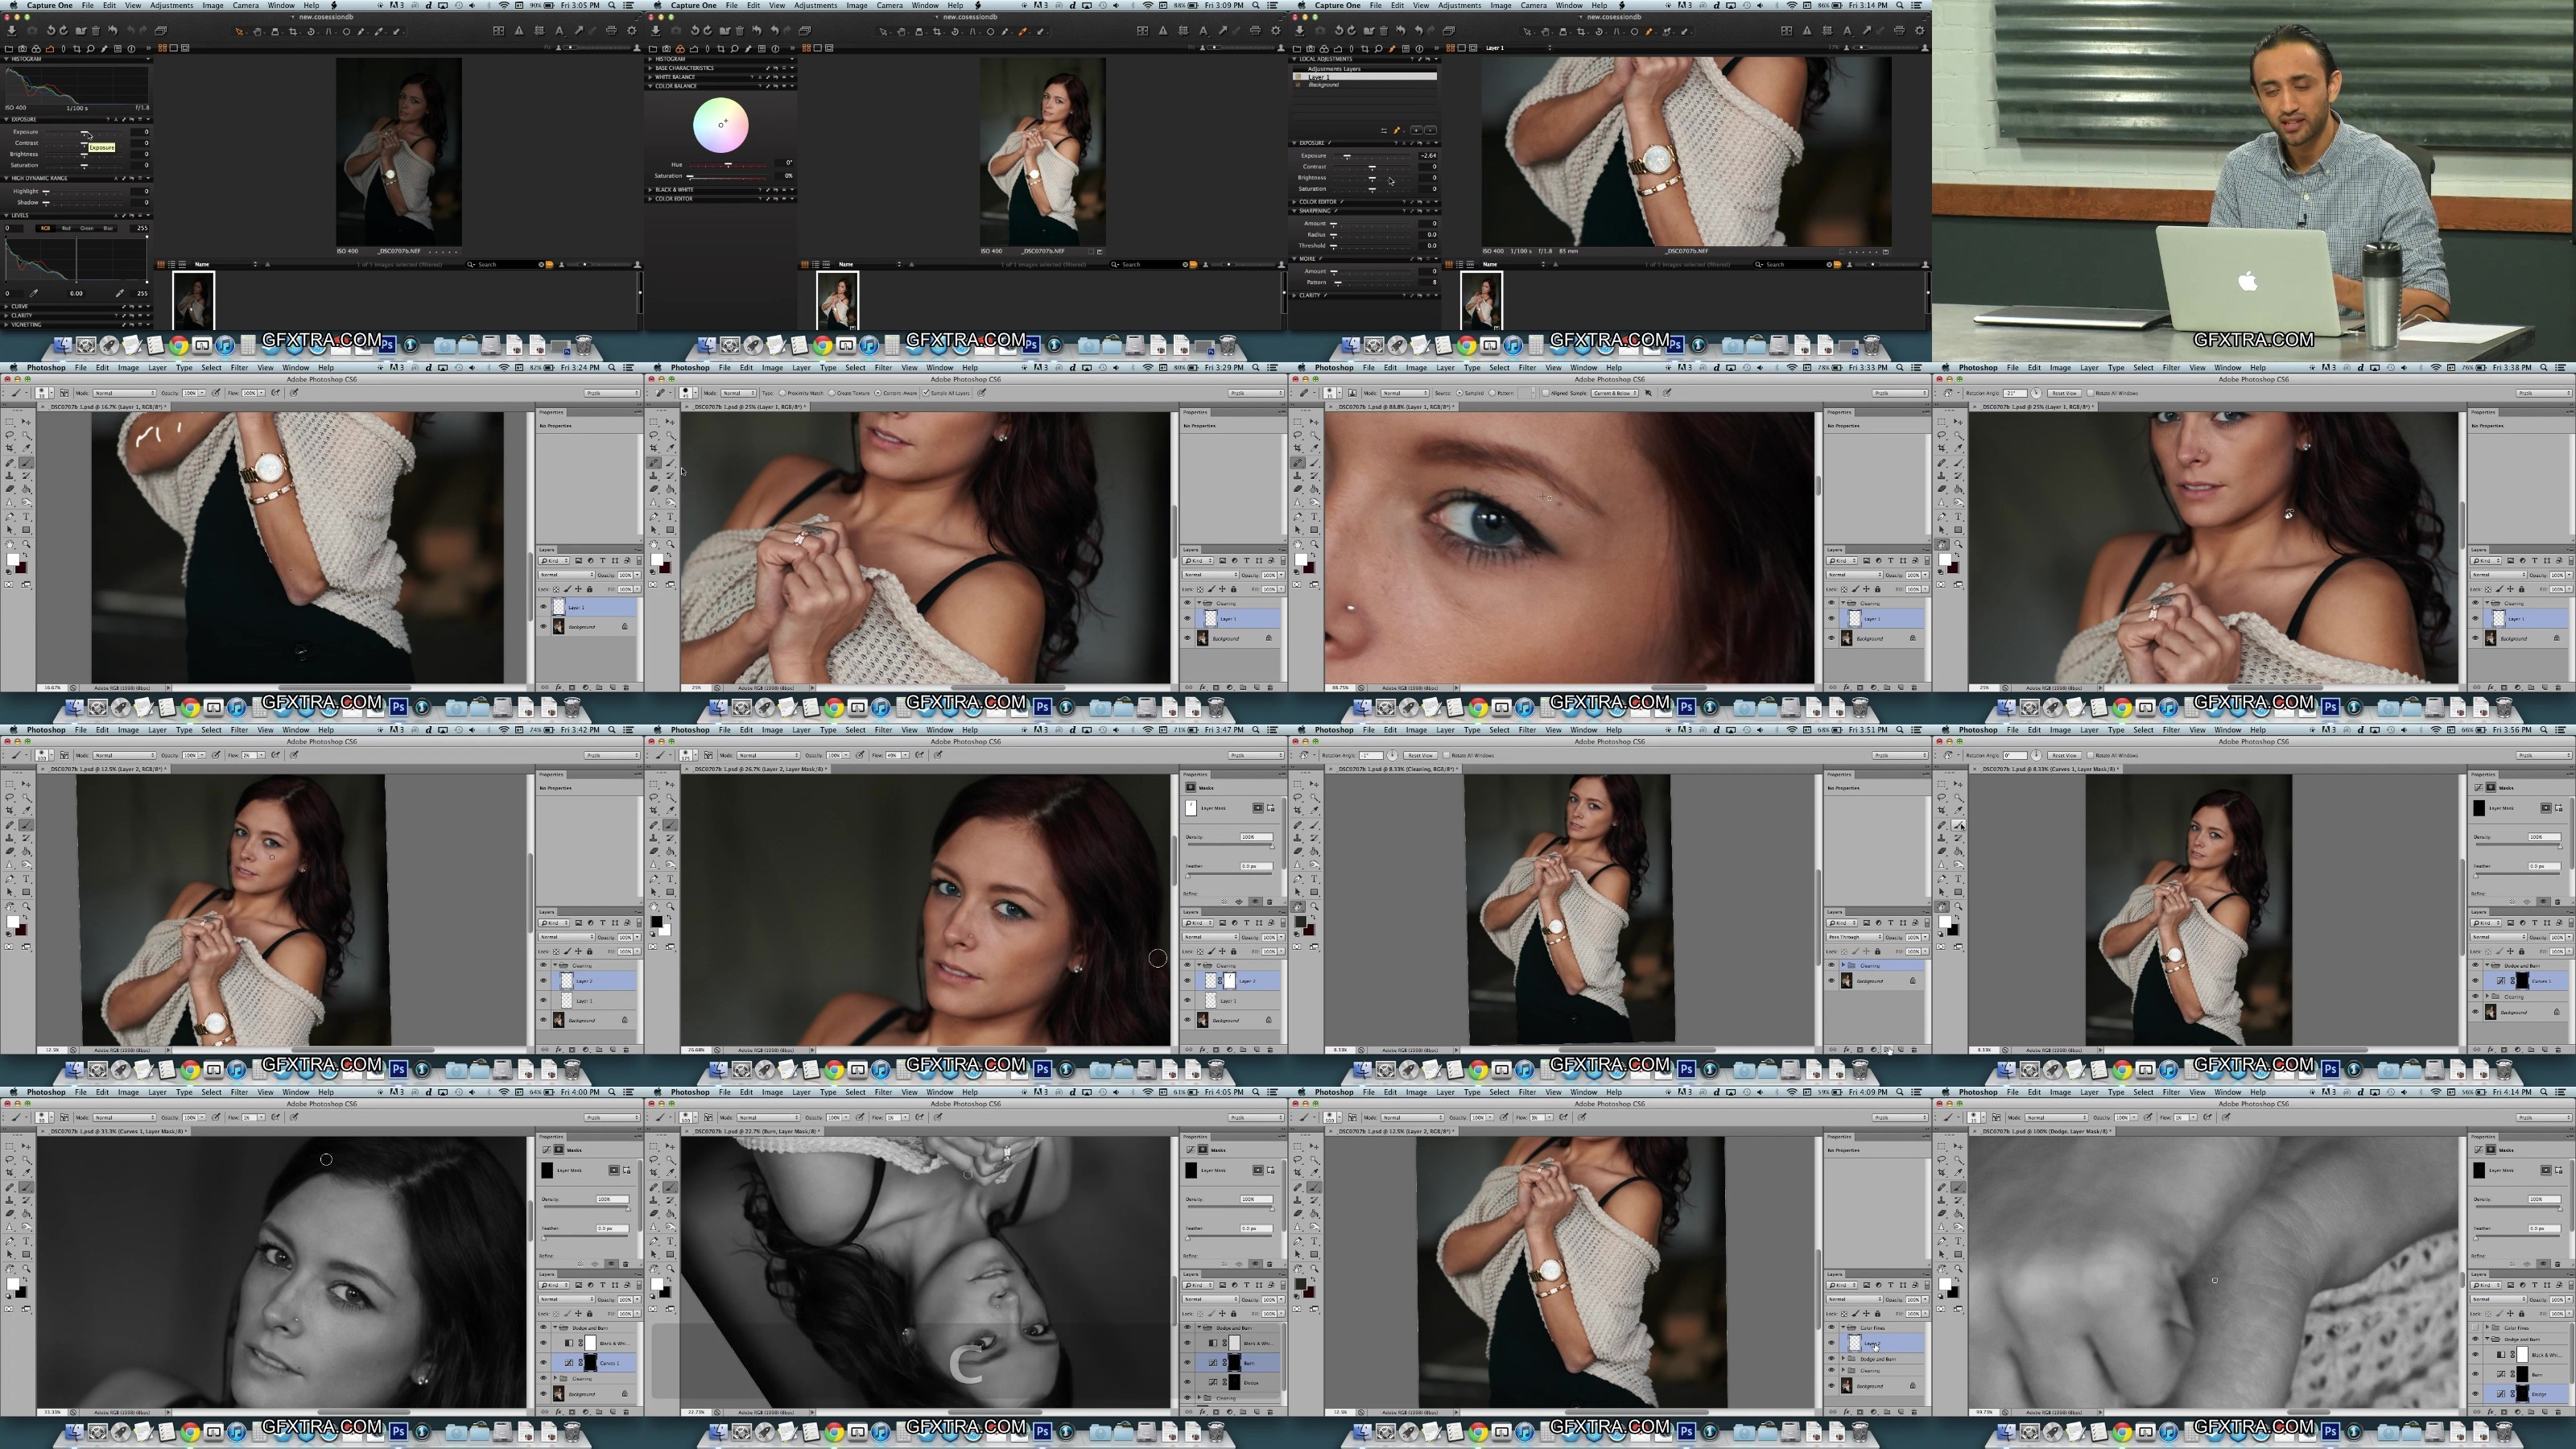3:14 PM frame: untick the Layer 1 checkbox
Image resolution: width=2576 pixels, height=1449 pixels.
(1298, 77)
